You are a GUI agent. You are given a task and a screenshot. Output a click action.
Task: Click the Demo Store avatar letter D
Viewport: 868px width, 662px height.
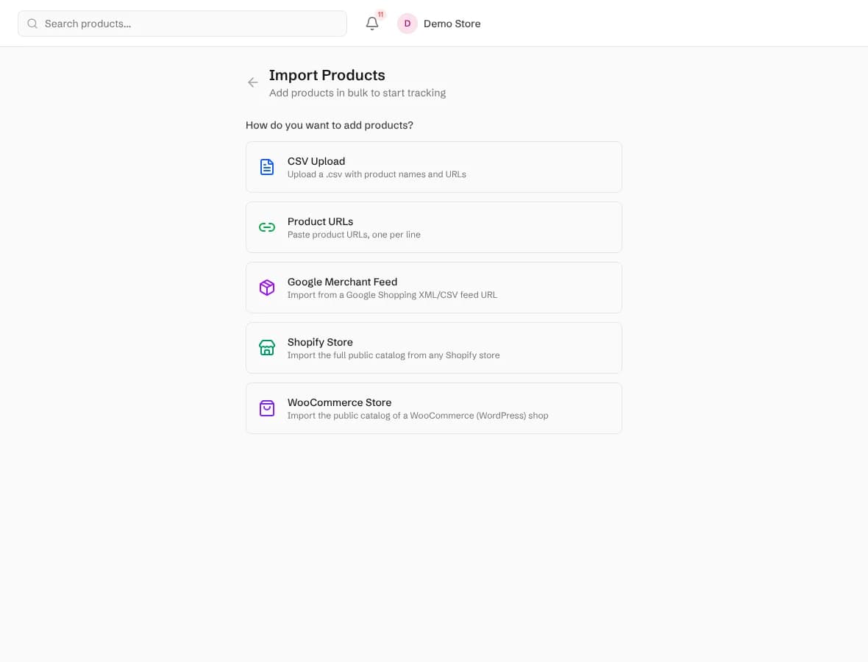[x=407, y=24]
